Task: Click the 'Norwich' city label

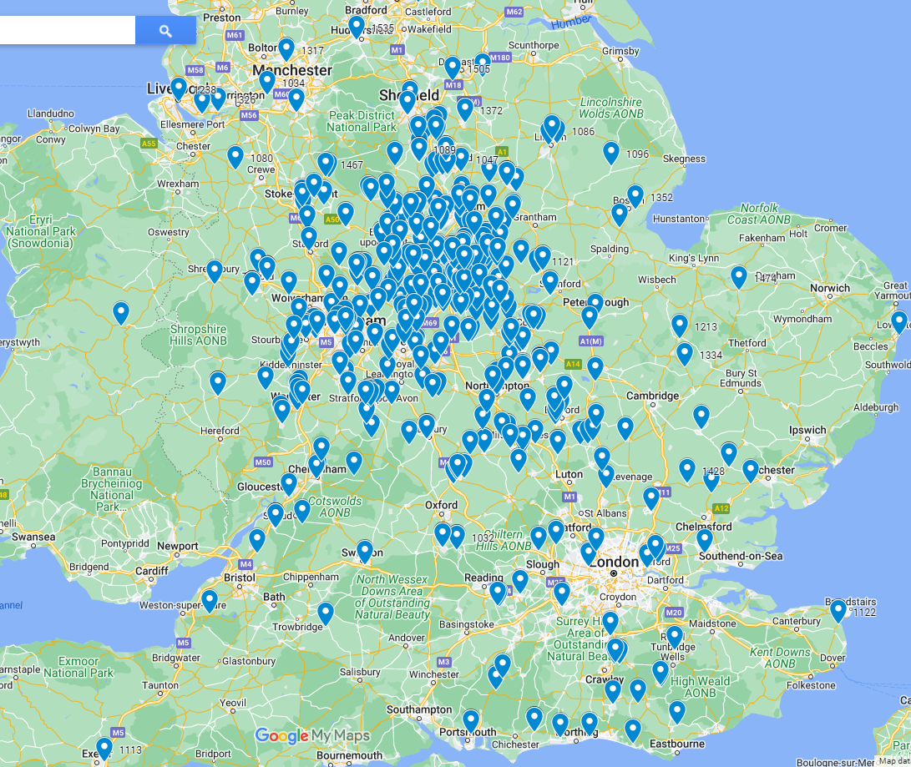Action: point(830,288)
